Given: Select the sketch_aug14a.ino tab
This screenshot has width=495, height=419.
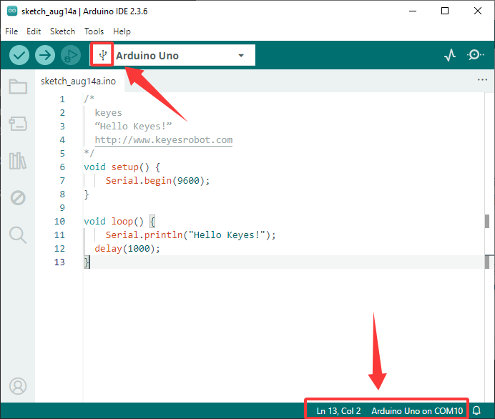Looking at the screenshot, I should click(78, 82).
